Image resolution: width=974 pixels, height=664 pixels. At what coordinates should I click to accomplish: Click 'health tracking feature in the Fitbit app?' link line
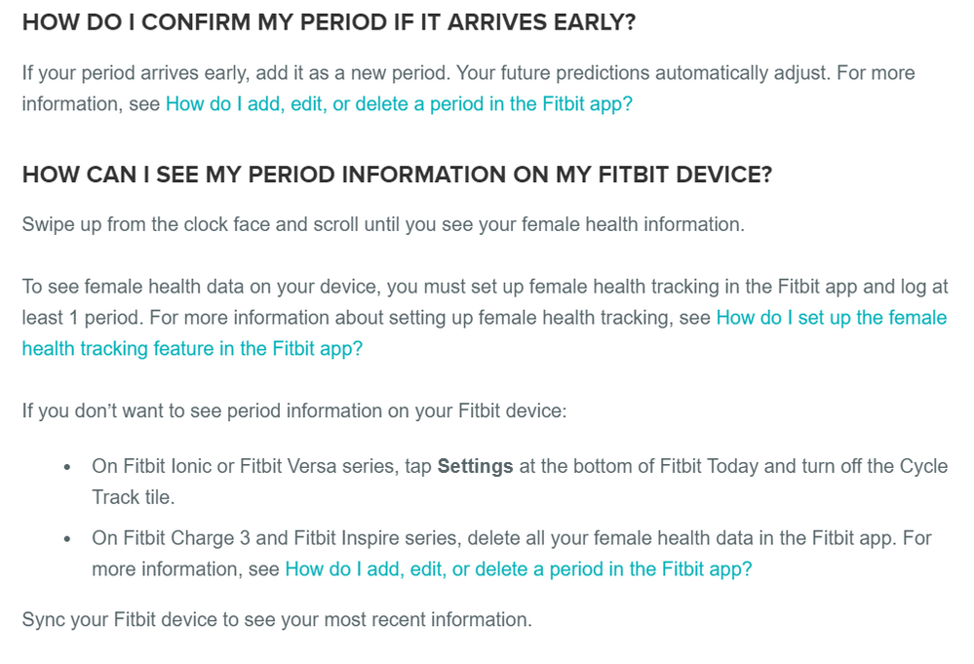pyautogui.click(x=192, y=348)
